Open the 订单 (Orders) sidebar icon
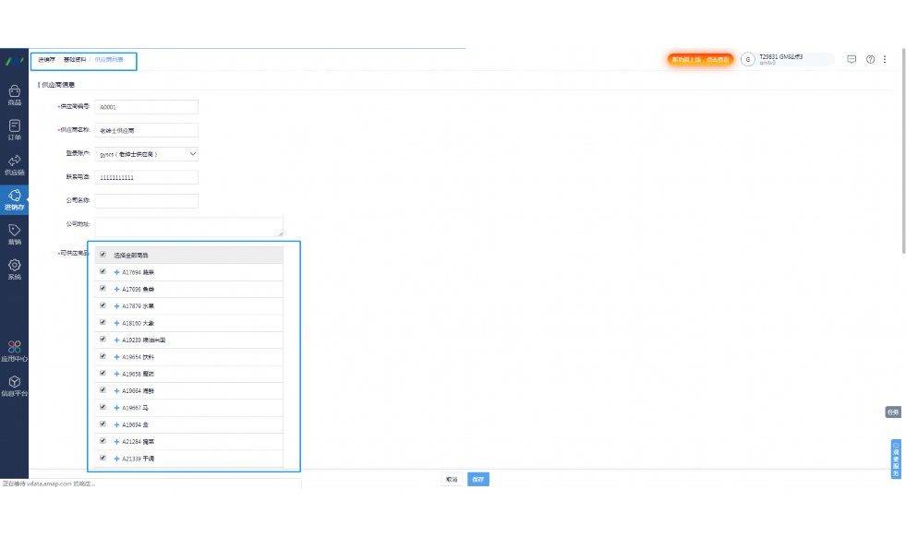906x537 pixels. tap(14, 129)
